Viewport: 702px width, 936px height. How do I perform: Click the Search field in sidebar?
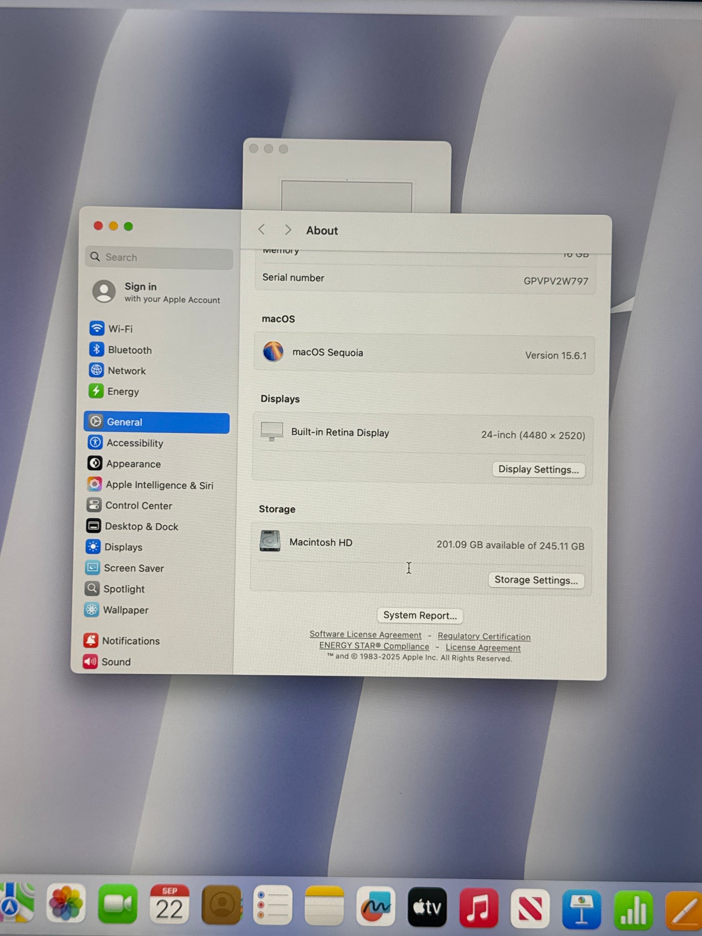pyautogui.click(x=159, y=257)
